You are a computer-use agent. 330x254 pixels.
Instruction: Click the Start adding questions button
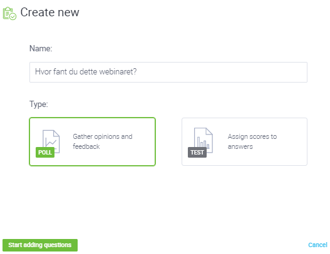coord(40,245)
